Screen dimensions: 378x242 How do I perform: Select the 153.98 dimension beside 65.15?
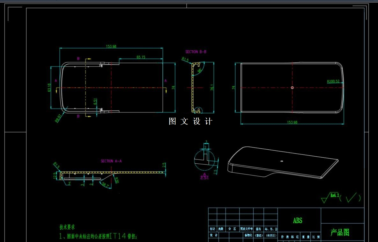click(x=111, y=46)
